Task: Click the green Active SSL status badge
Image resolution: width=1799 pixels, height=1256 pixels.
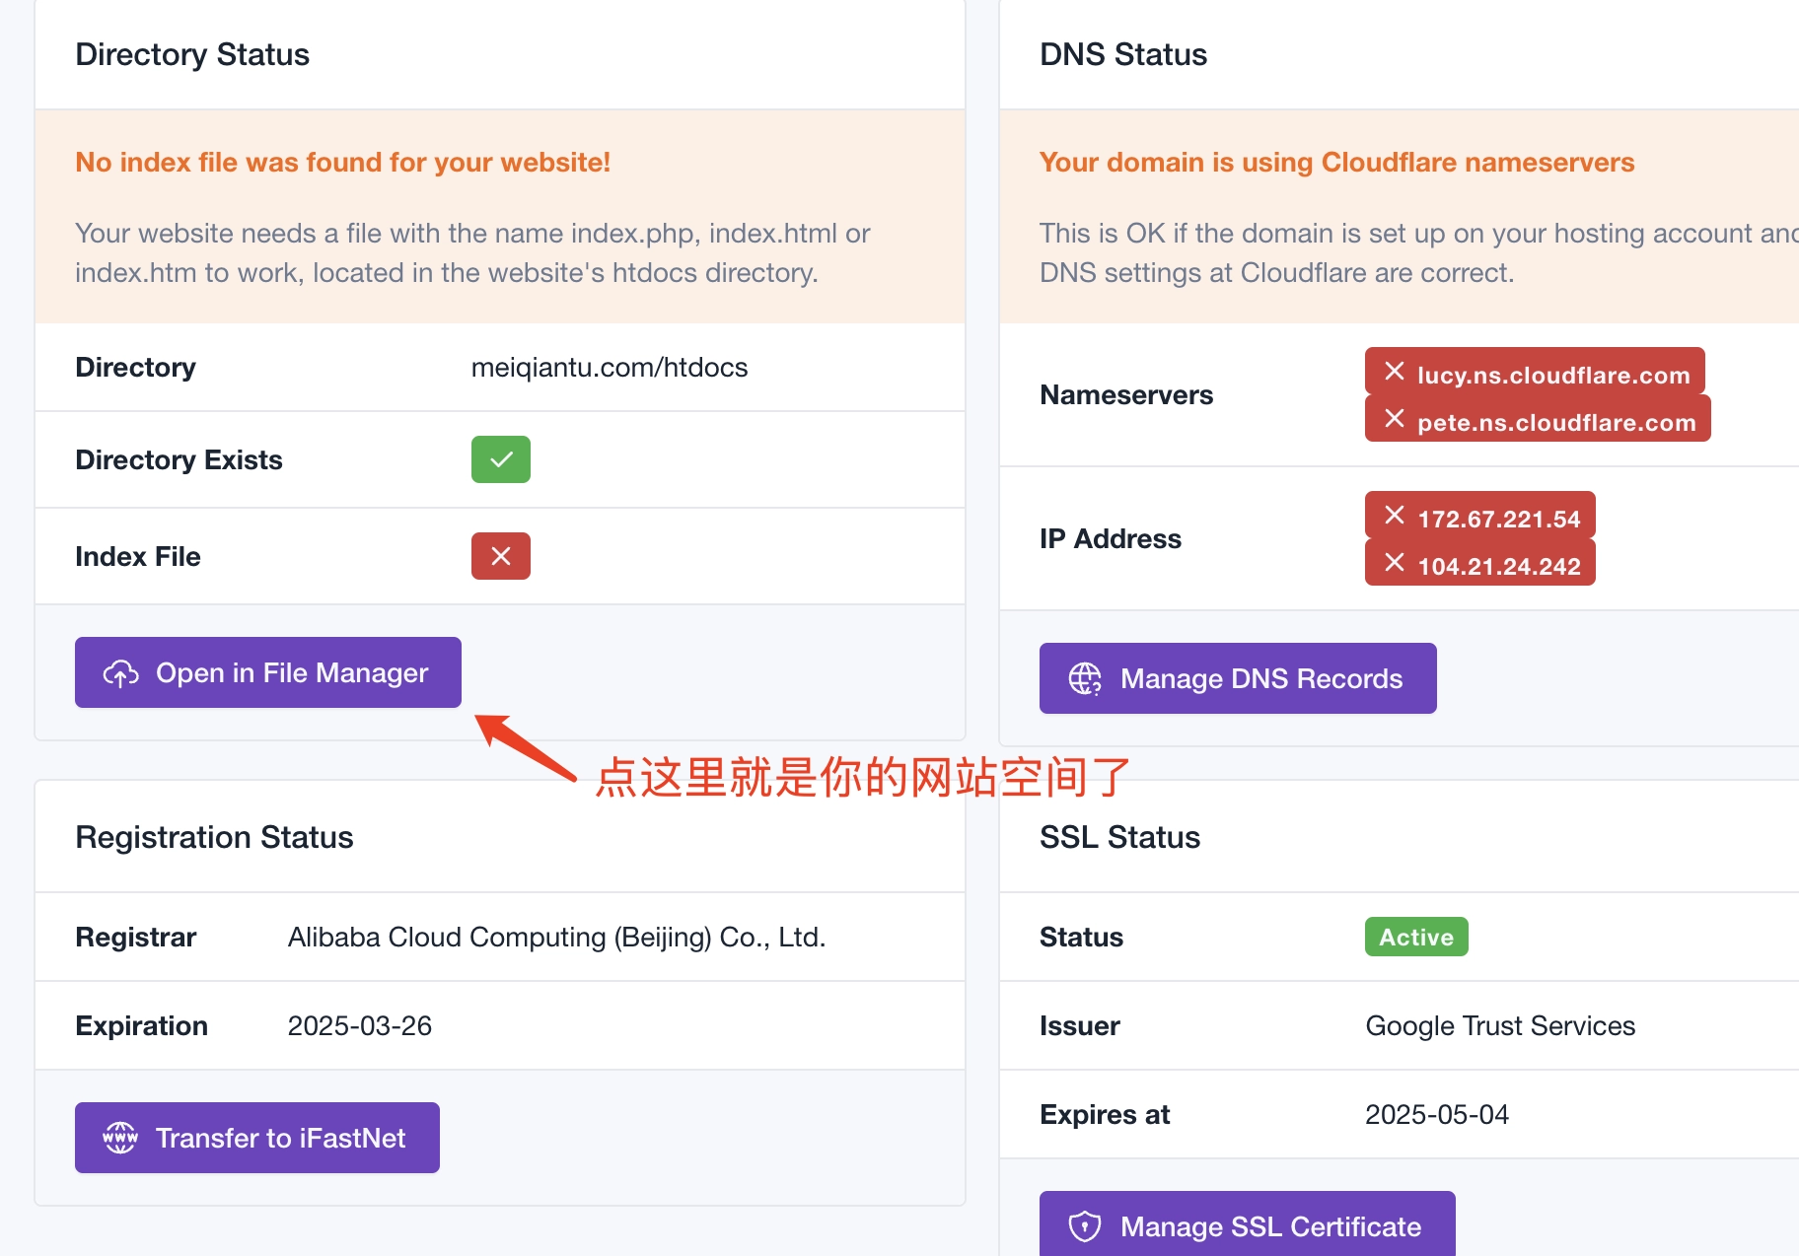Action: tap(1415, 937)
